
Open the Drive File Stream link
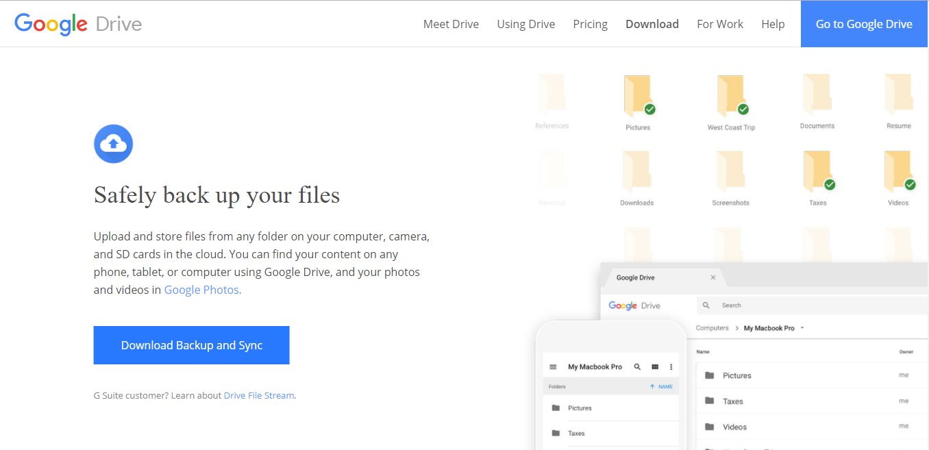pyautogui.click(x=259, y=395)
